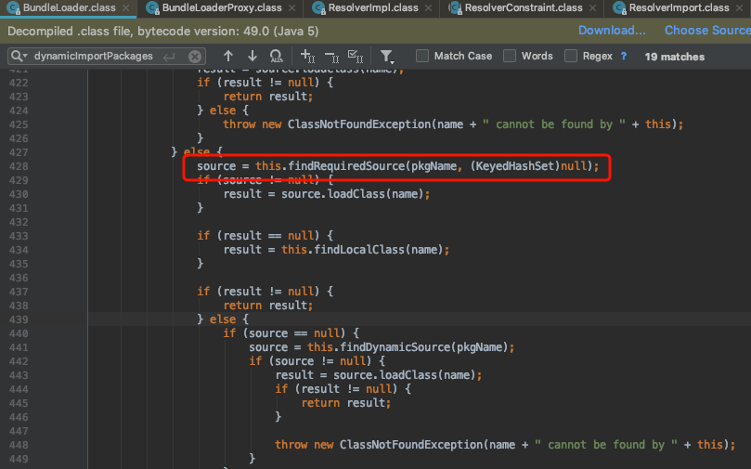The height and width of the screenshot is (469, 751).
Task: Open search history magnifier dropdown
Action: tap(19, 57)
